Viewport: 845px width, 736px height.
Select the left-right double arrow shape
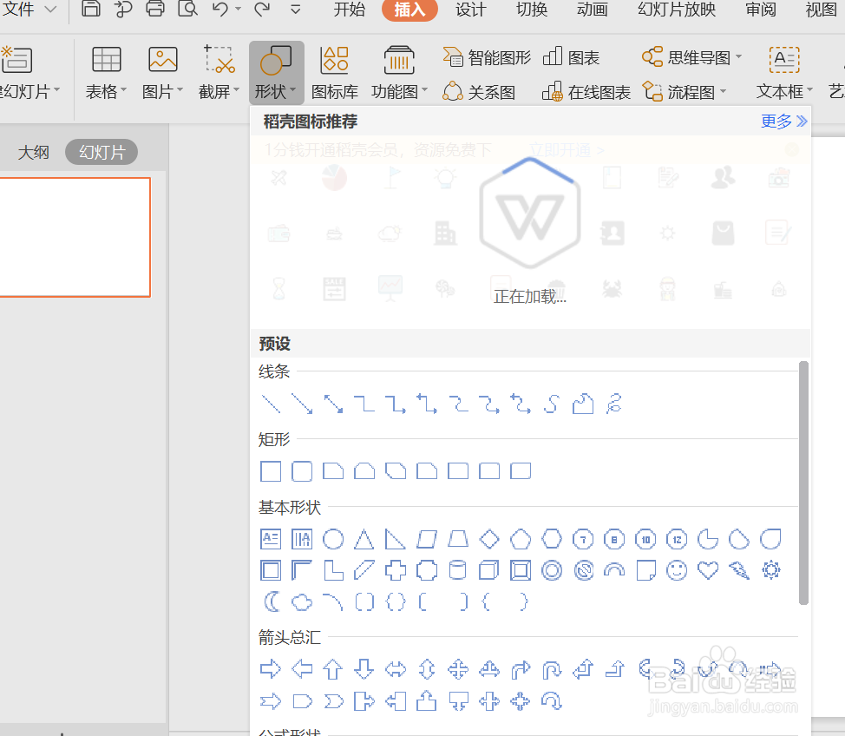tap(396, 670)
